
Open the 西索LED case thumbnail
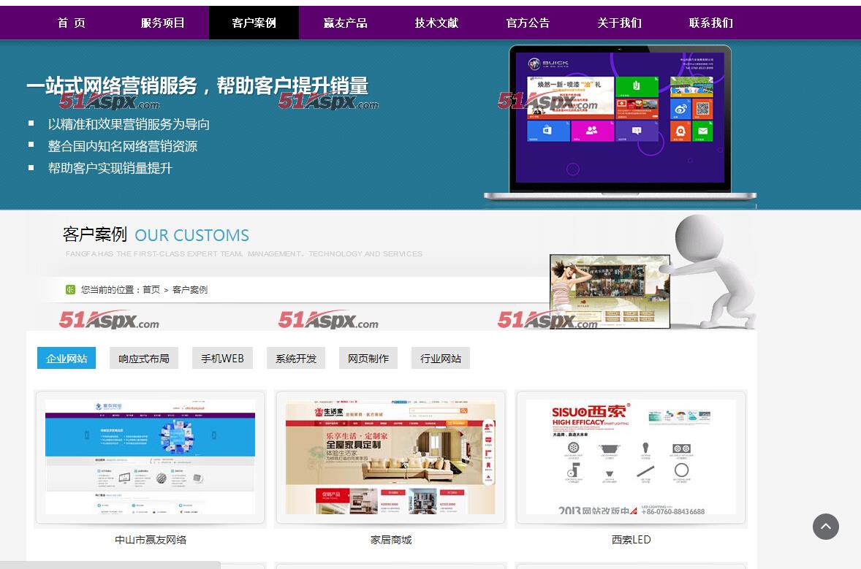click(631, 457)
